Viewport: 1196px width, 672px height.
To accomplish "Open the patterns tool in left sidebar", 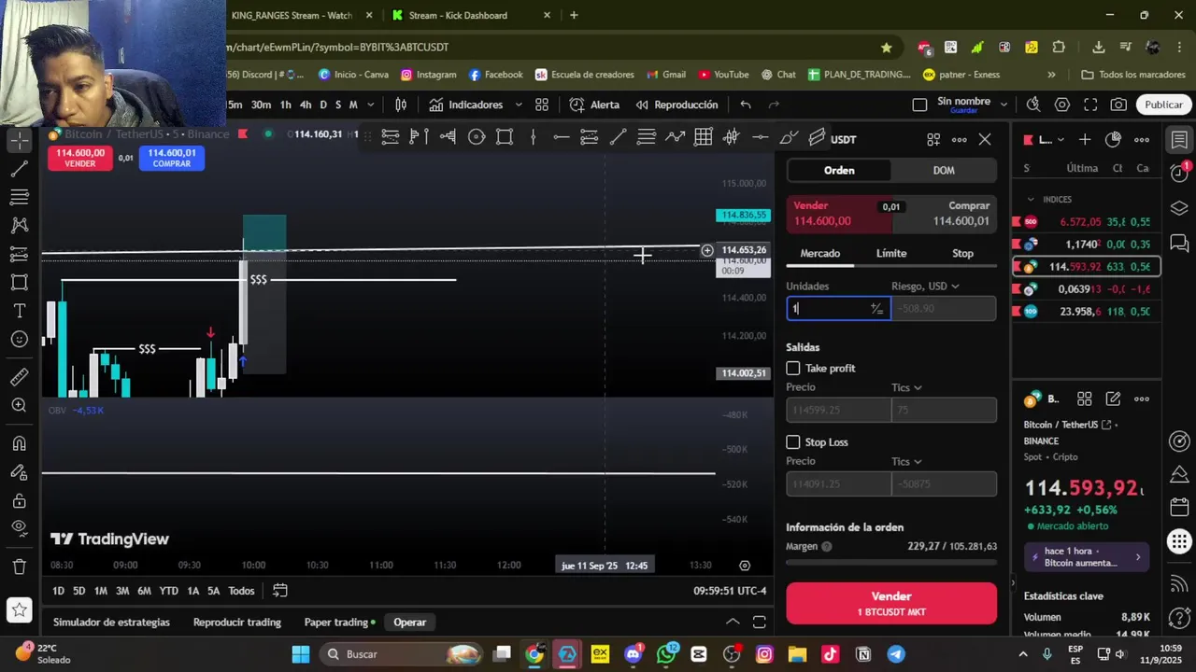I will pos(19,225).
